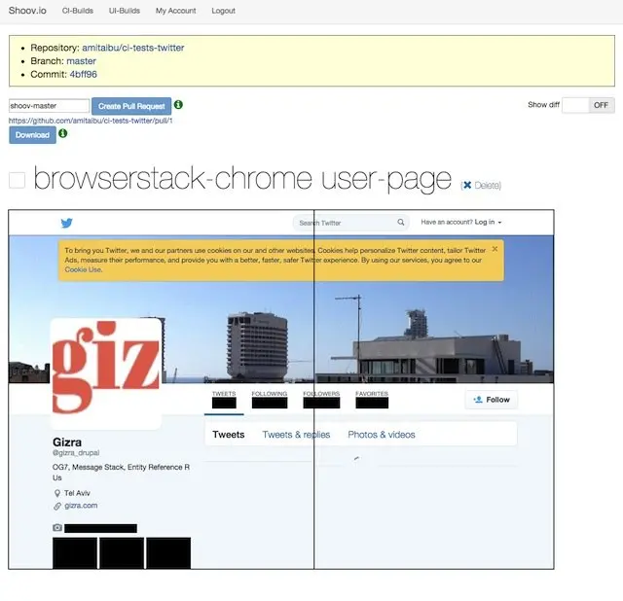Click the Tel Aviv location pin icon
623x601 pixels.
point(57,493)
